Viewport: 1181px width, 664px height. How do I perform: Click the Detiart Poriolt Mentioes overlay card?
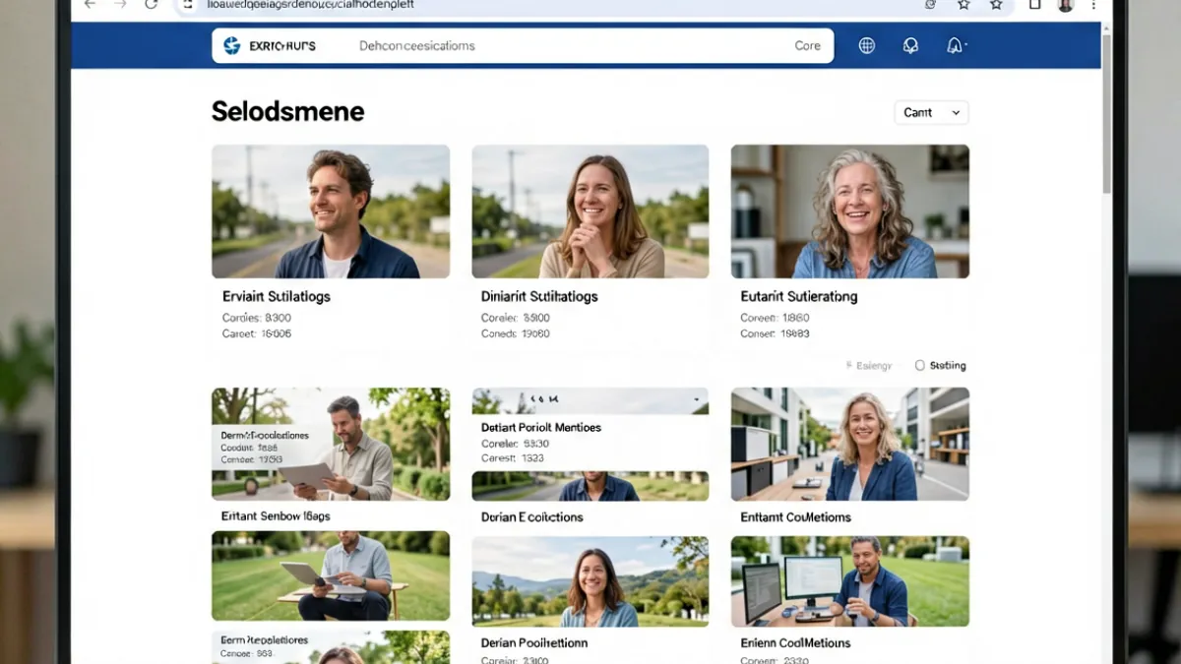pyautogui.click(x=590, y=443)
